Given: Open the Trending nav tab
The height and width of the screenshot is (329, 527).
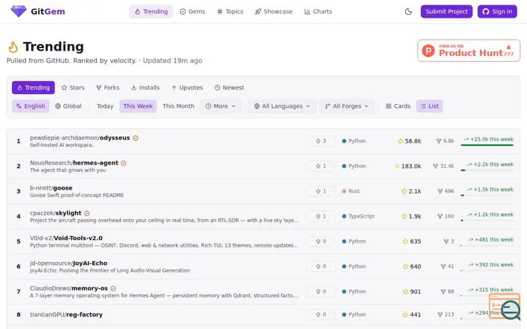Looking at the screenshot, I should click(x=151, y=11).
